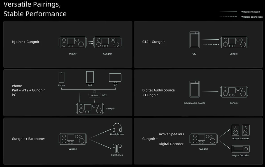This screenshot has height=167, width=265.
Task: Select the GT2 player icon
Action: pyautogui.click(x=194, y=40)
